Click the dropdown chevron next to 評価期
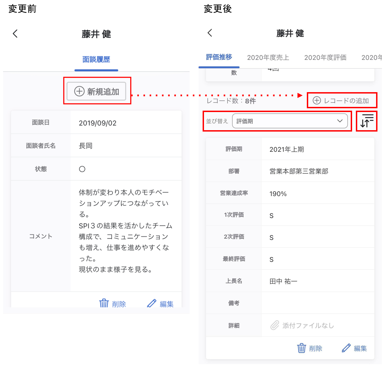The width and height of the screenshot is (385, 370). (340, 121)
